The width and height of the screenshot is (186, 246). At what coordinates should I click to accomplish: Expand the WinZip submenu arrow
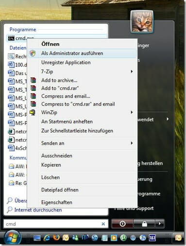pyautogui.click(x=132, y=112)
